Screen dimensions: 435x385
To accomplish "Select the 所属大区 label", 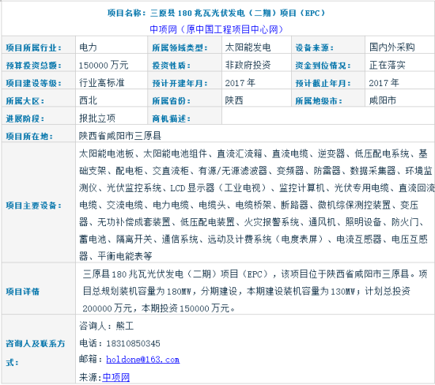I will (x=25, y=101).
